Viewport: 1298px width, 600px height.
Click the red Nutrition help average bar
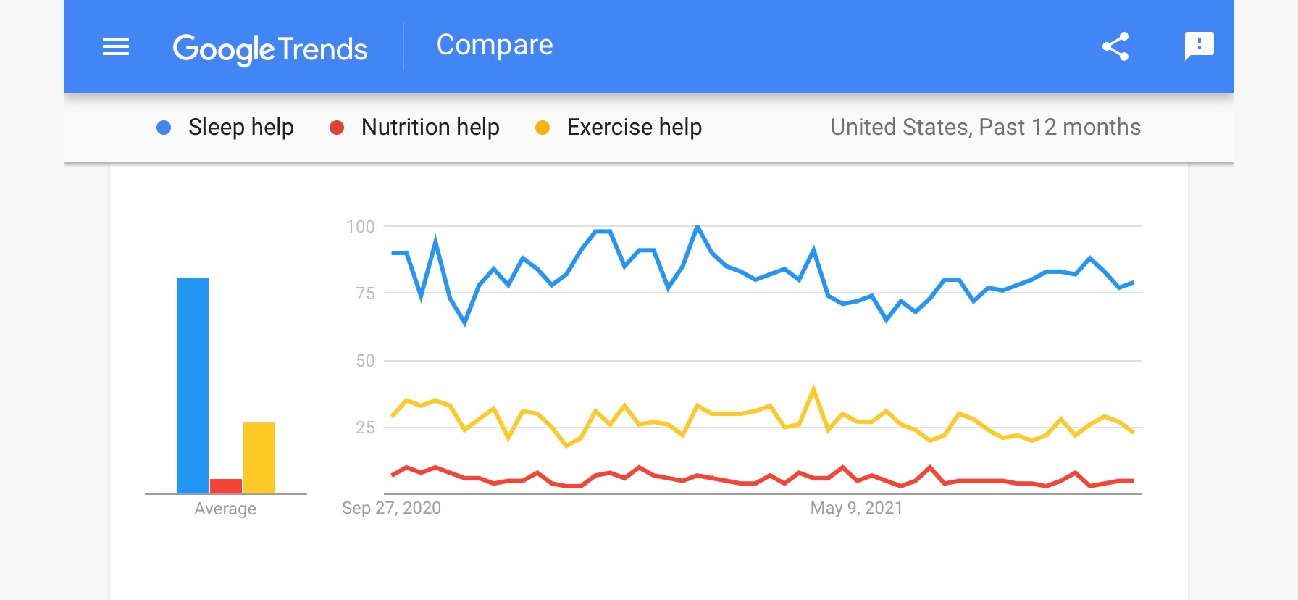(x=226, y=486)
